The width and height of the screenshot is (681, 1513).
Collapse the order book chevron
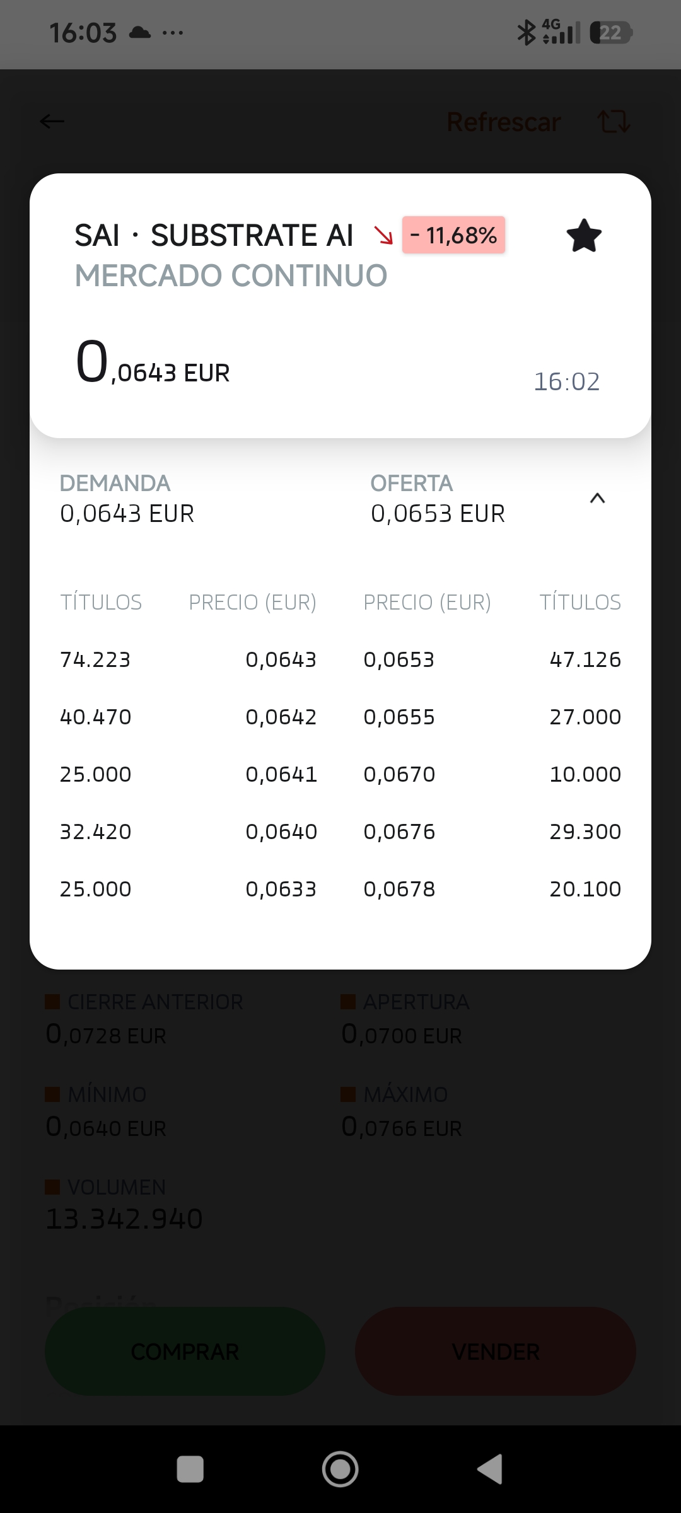click(x=597, y=499)
